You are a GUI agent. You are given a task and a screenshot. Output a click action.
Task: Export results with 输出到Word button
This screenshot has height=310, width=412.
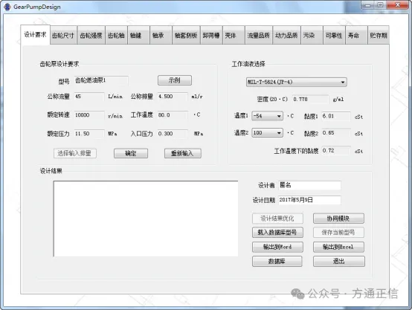point(277,247)
